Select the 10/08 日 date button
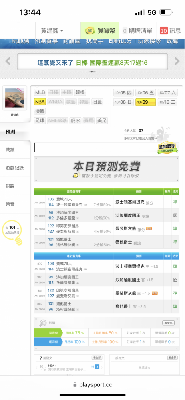Image resolution: width=185 pixels, height=400 pixels. click(x=123, y=102)
